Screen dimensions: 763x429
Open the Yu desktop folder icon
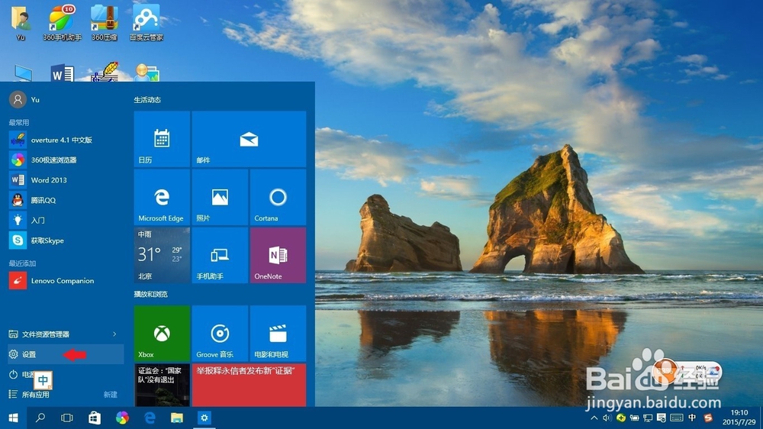[21, 22]
